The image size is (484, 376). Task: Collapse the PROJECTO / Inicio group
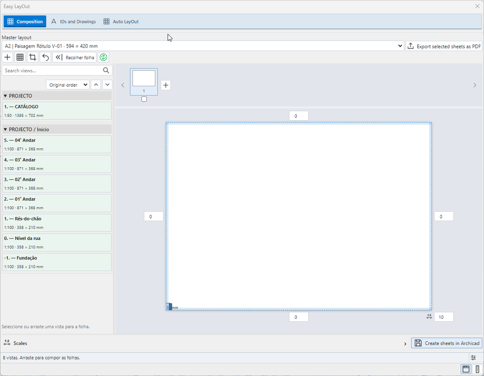click(x=5, y=129)
